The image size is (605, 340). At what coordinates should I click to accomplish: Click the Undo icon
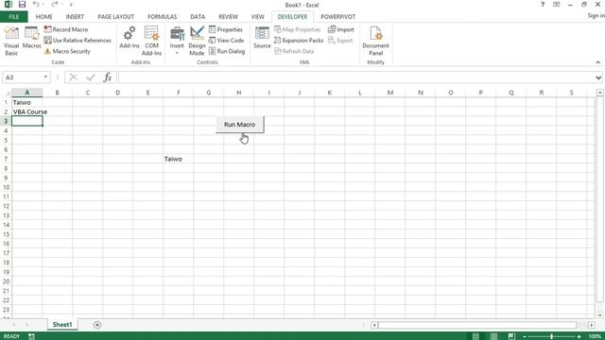click(x=36, y=5)
